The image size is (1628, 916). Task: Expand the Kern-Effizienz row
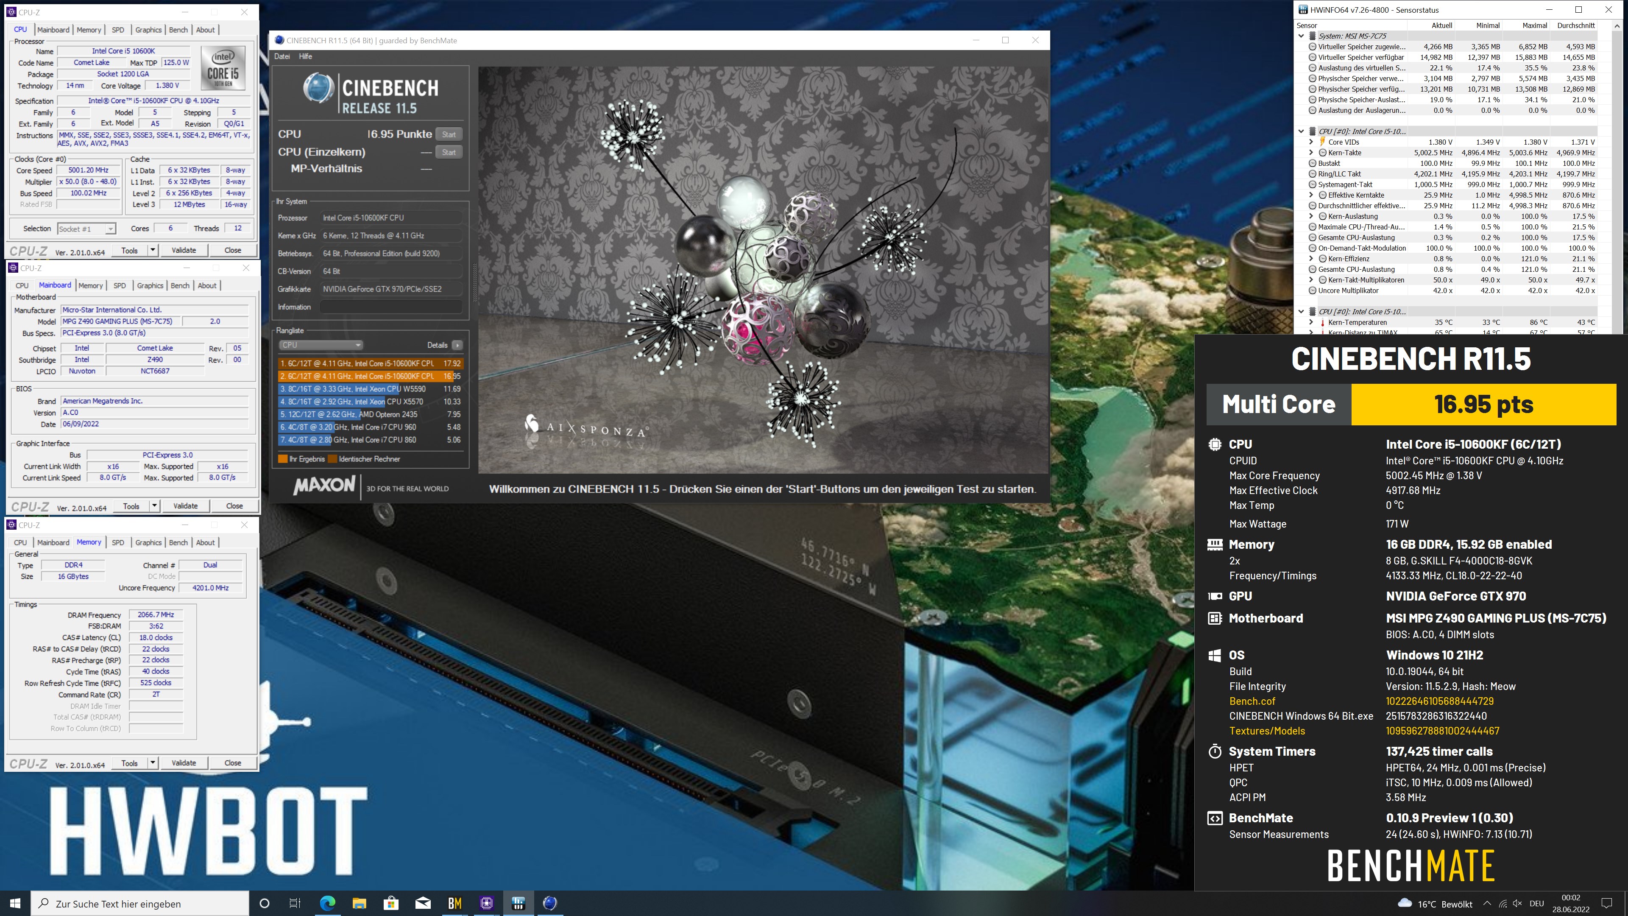click(1311, 259)
